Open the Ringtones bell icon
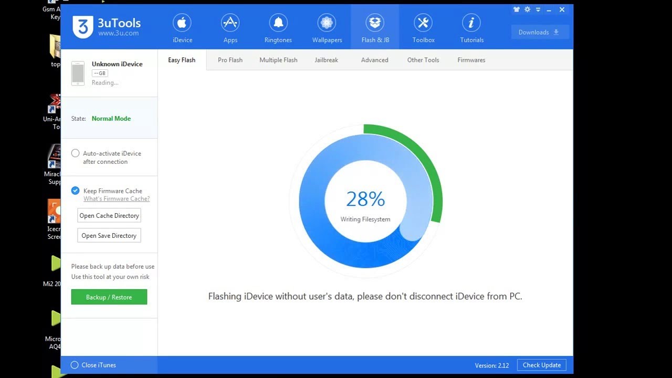 coord(278,23)
